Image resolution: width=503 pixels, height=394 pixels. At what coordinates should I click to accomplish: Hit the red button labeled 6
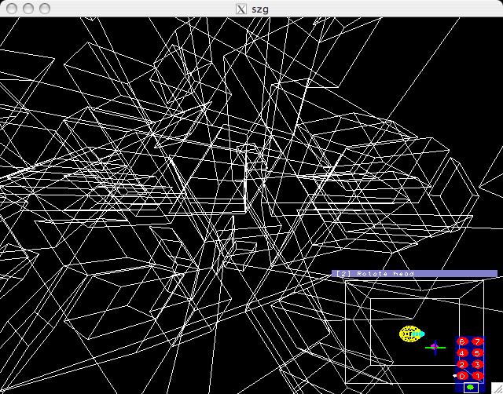tap(462, 341)
